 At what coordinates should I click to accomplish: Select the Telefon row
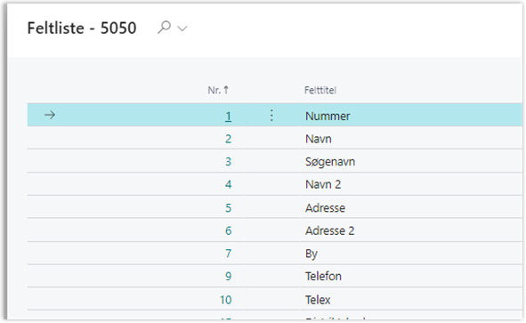pos(275,276)
